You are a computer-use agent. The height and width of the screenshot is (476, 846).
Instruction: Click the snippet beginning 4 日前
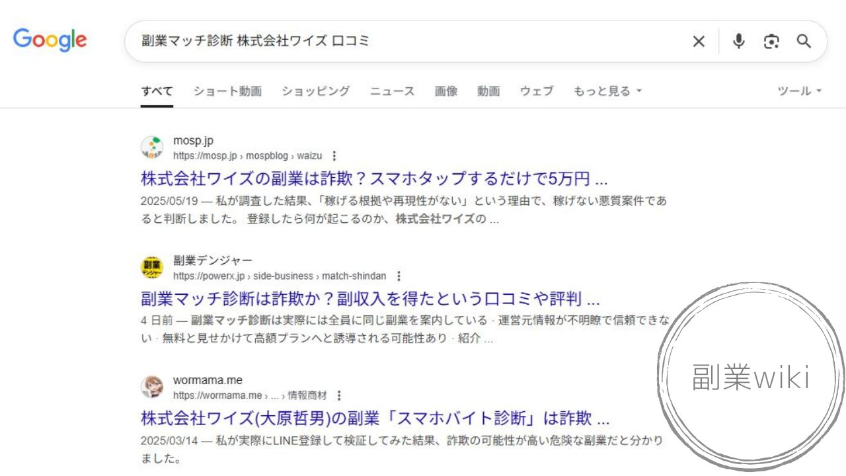(x=405, y=330)
